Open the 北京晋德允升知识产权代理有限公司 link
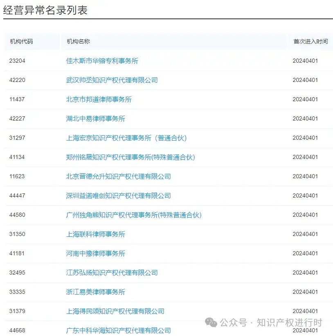The width and height of the screenshot is (333, 336). click(x=119, y=177)
